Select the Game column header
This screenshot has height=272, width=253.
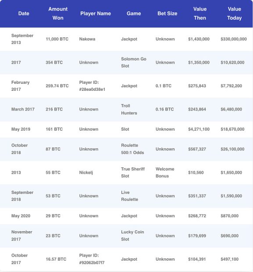134,14
